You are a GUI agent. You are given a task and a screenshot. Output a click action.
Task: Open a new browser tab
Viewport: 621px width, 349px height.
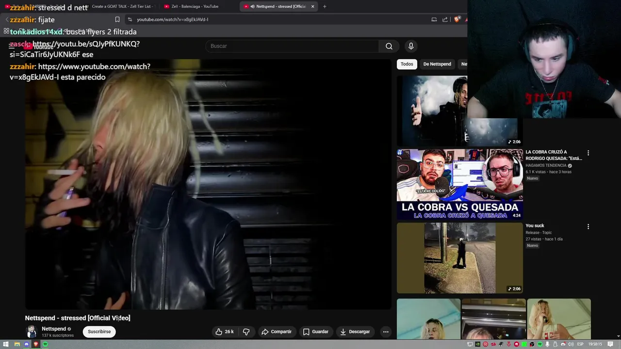coord(325,6)
